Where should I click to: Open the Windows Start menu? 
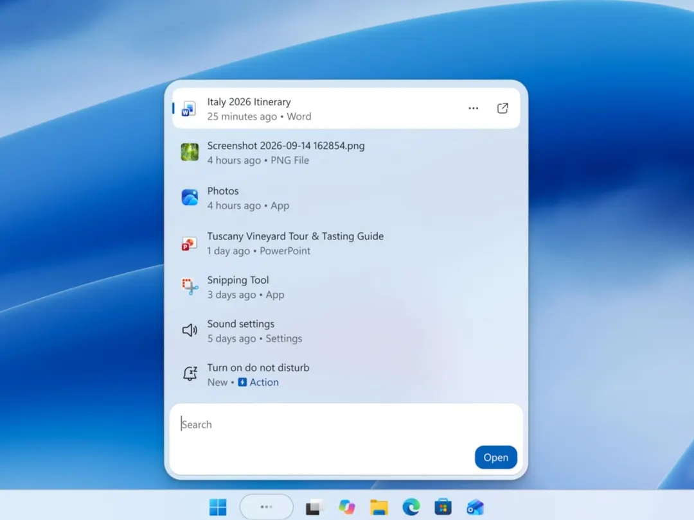click(218, 507)
